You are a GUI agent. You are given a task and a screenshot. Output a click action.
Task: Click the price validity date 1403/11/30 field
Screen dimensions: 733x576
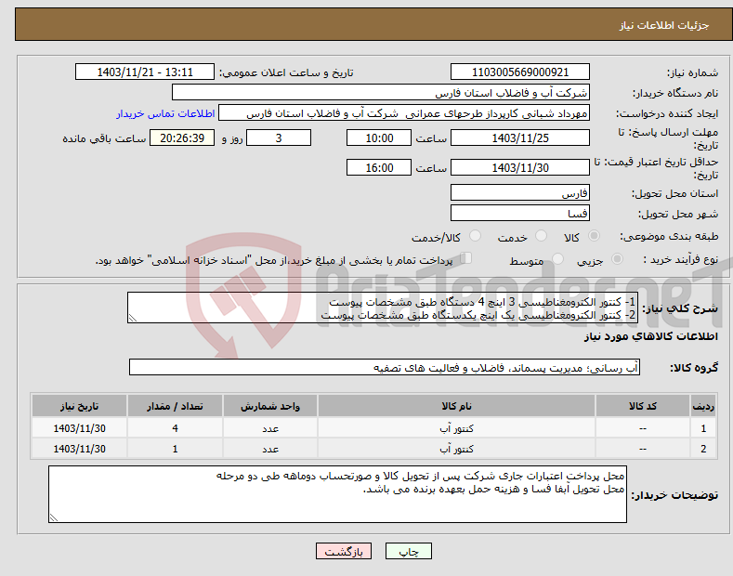pyautogui.click(x=520, y=167)
